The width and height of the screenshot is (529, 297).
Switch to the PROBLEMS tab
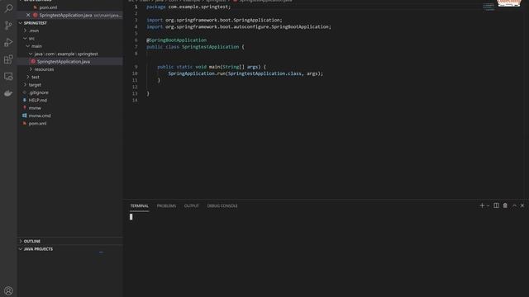point(166,205)
